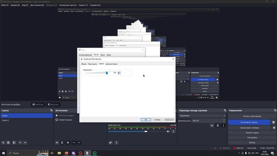Switch to the Связь tab in the Звук window
The height and width of the screenshot is (156, 277).
(x=109, y=55)
